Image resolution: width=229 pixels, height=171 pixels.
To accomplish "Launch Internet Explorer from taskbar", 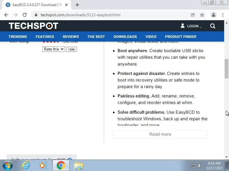I will tap(25, 166).
